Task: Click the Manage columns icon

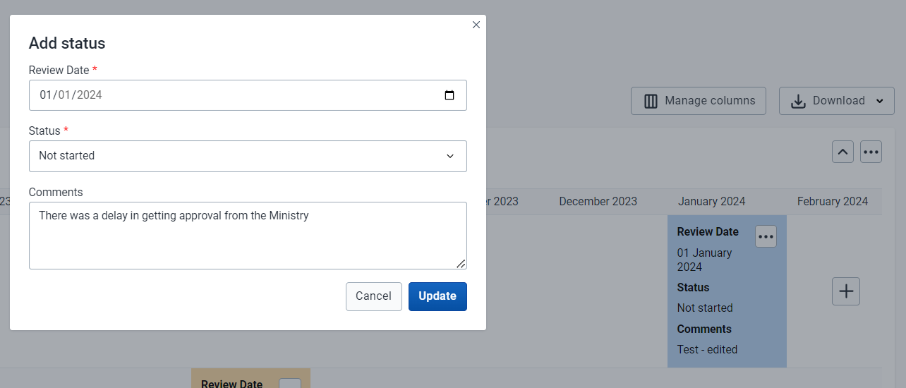Action: point(651,101)
